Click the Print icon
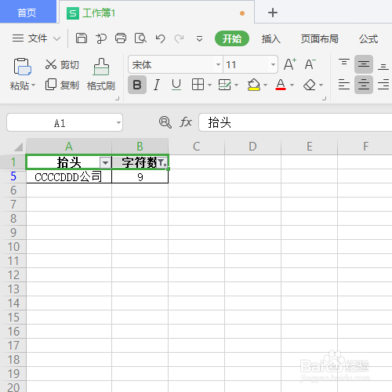 coord(121,38)
